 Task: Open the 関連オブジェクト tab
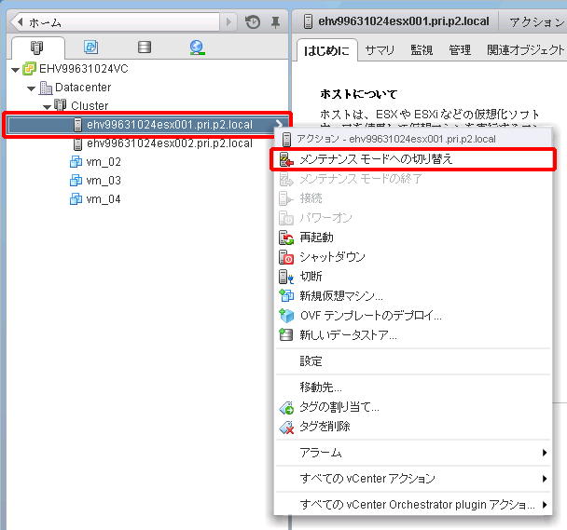pyautogui.click(x=525, y=50)
